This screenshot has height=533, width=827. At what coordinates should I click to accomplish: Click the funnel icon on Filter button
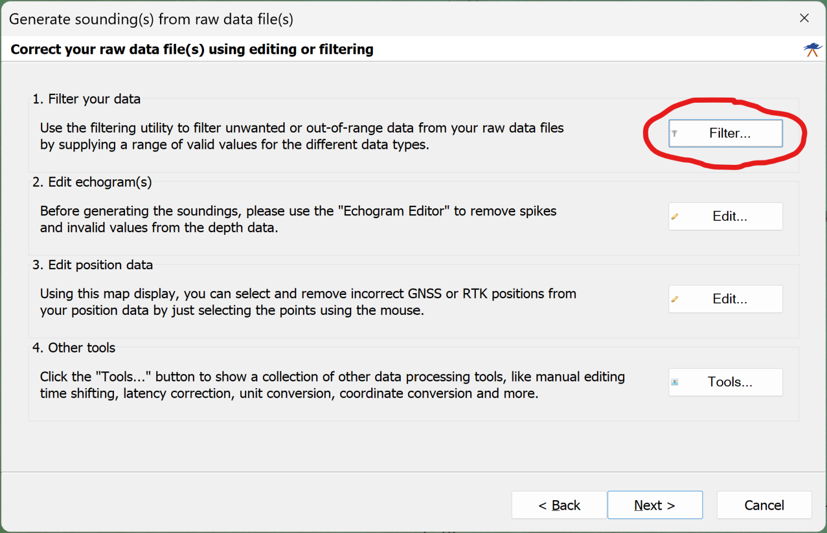coord(674,133)
